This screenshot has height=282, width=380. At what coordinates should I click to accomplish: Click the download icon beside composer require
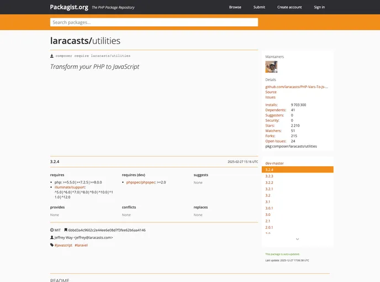pos(52,56)
